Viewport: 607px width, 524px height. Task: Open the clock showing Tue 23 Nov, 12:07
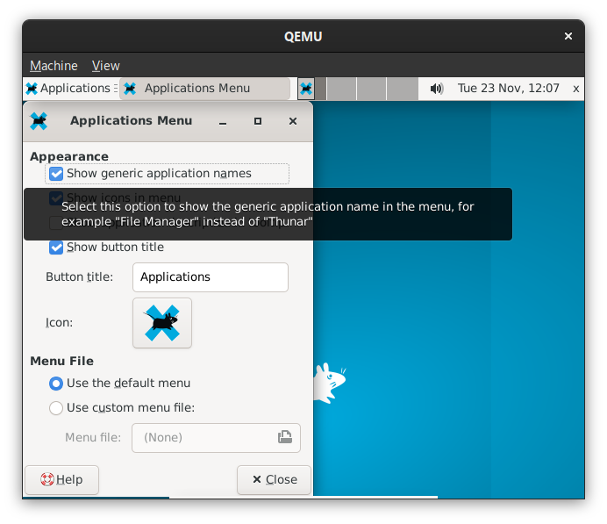click(508, 89)
